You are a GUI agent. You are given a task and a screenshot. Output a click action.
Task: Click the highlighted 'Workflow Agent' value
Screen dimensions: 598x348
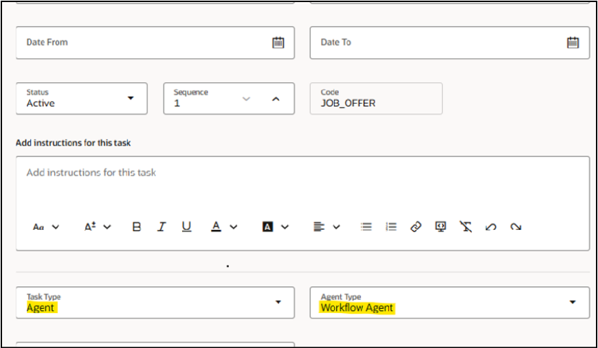pyautogui.click(x=357, y=308)
